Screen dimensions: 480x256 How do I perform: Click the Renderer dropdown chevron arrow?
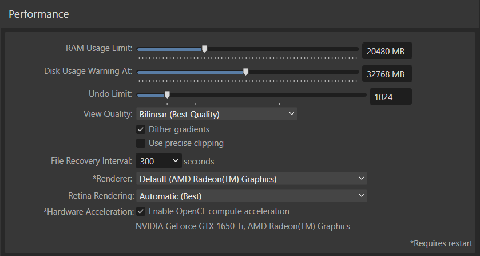361,179
